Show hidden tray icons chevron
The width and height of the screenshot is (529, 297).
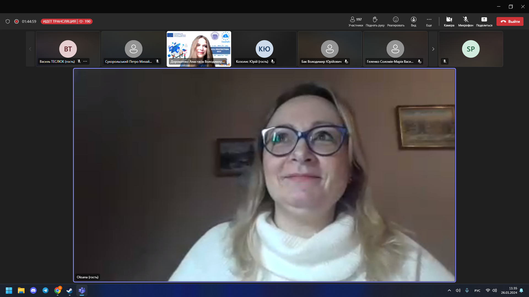click(449, 290)
